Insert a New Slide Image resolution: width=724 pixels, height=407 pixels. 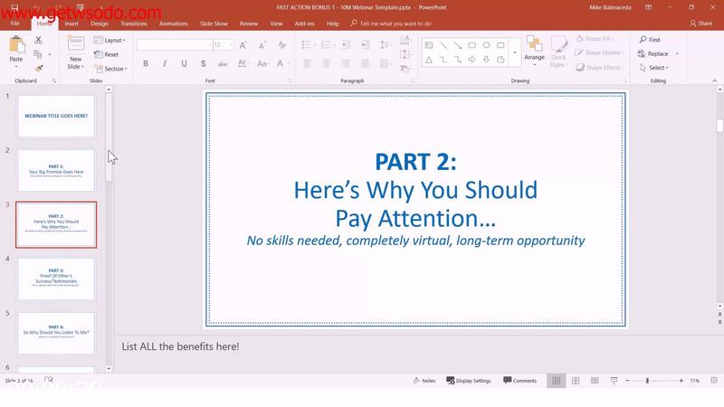pos(76,52)
